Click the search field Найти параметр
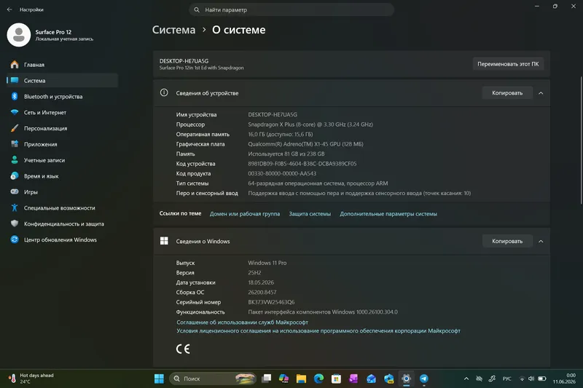 [291, 10]
